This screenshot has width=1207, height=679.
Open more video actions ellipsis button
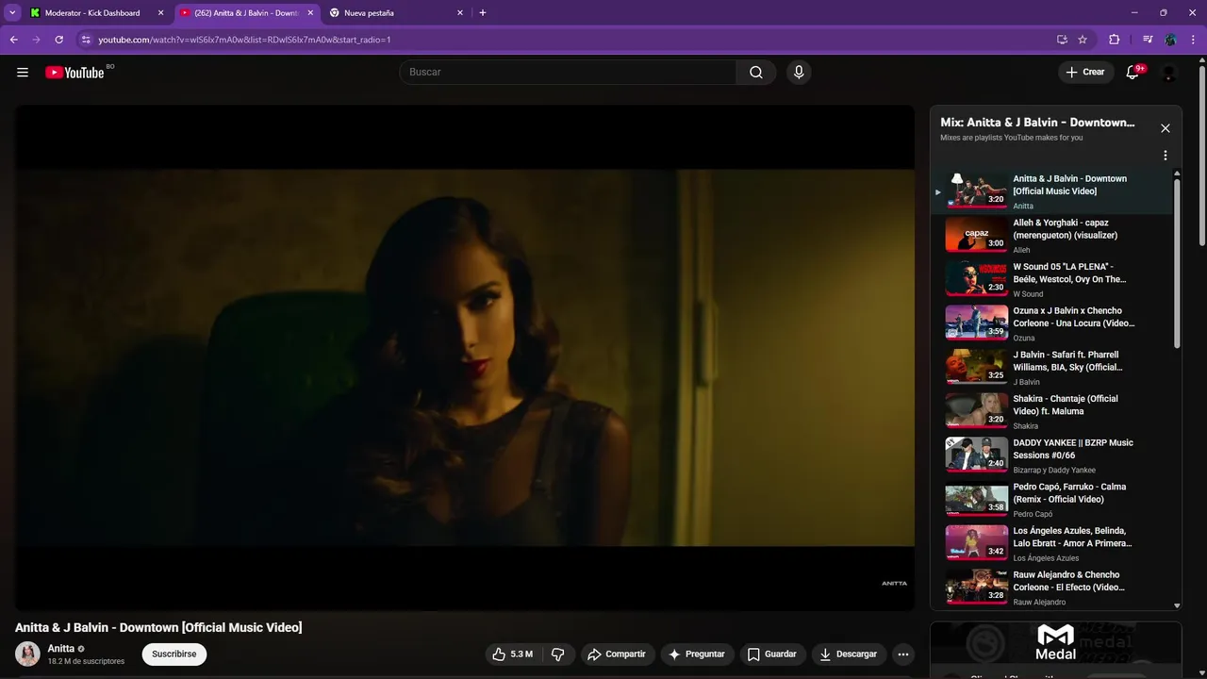903,654
